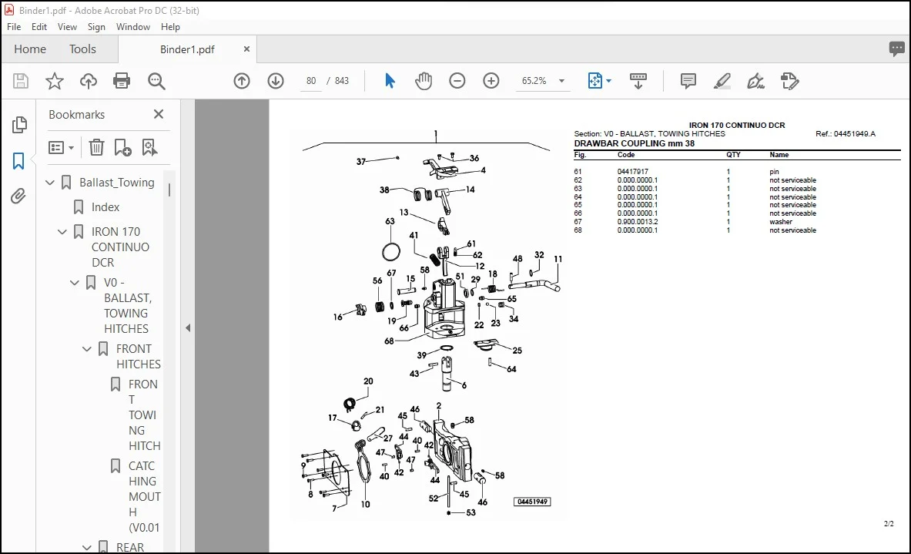Enable scrolling mode icon
911x554 pixels.
coord(638,81)
